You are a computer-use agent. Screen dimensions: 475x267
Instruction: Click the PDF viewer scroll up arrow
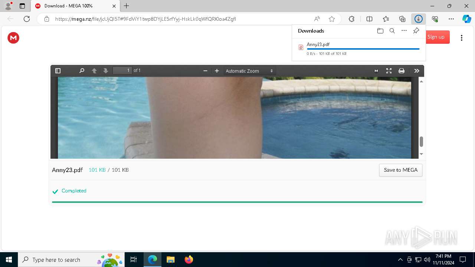pos(421,81)
